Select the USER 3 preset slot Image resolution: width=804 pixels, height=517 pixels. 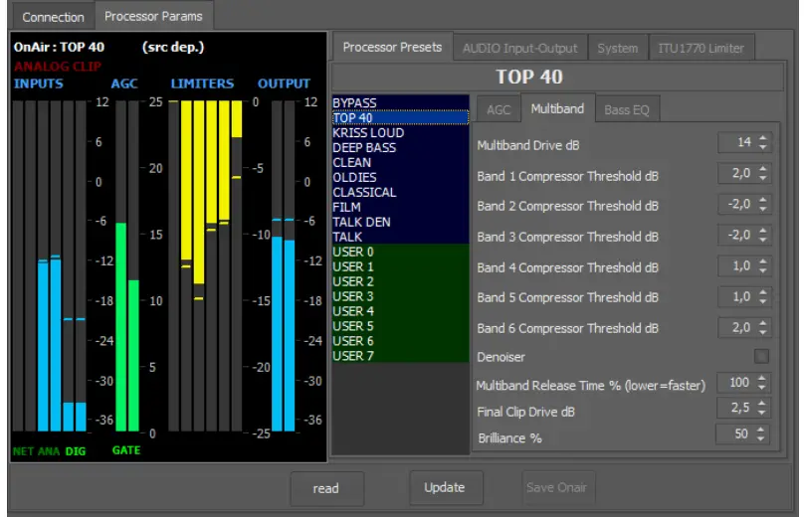coord(400,296)
